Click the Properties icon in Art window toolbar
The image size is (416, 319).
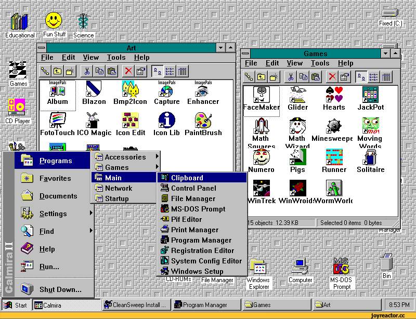pyautogui.click(x=140, y=71)
